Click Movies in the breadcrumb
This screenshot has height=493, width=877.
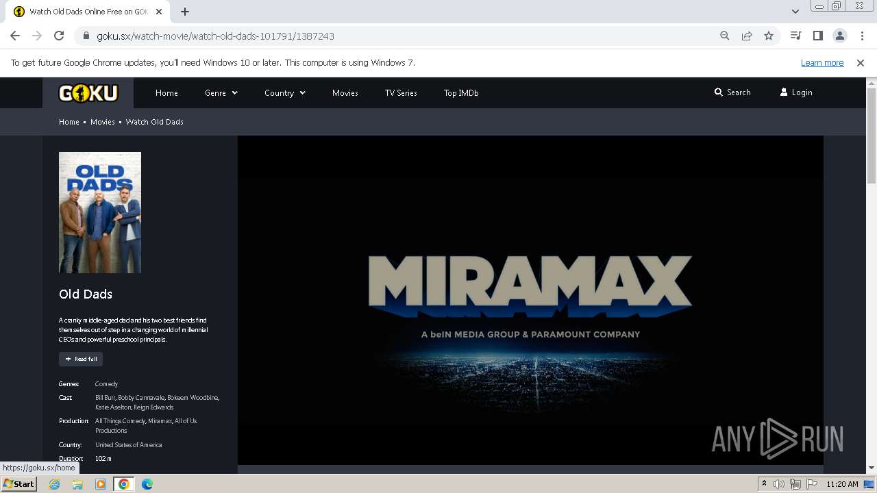coord(103,122)
